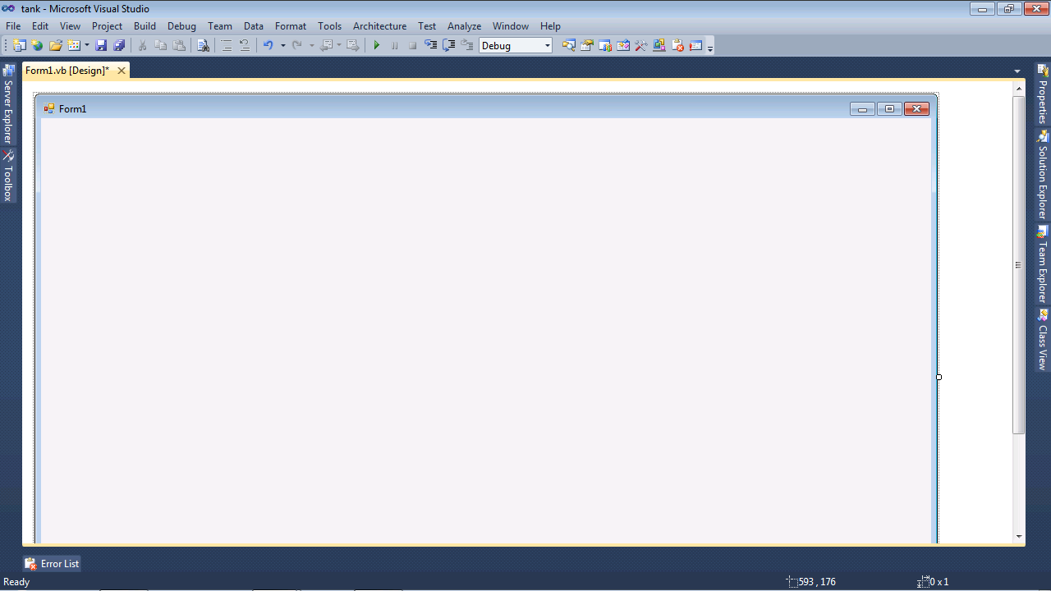1051x591 pixels.
Task: Click the Step Out icon
Action: click(x=467, y=46)
